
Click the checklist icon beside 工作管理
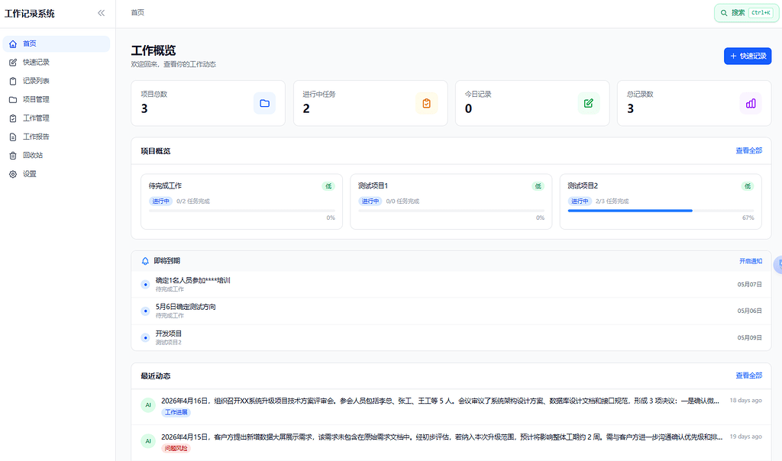[13, 118]
